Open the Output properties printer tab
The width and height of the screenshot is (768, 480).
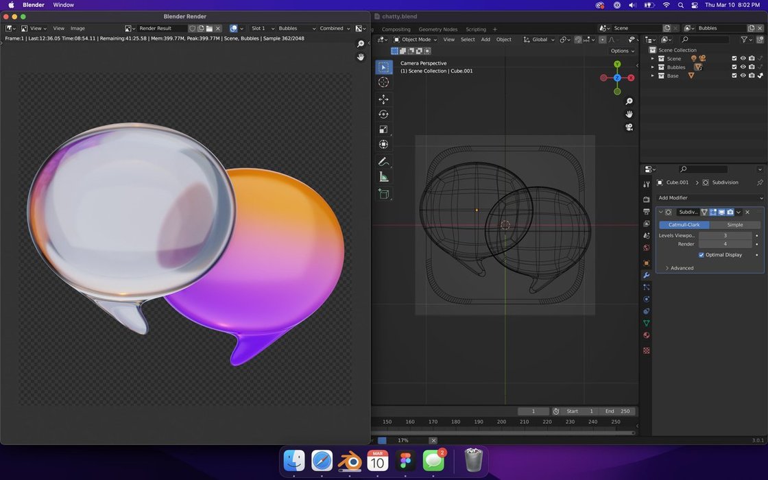coord(647,212)
